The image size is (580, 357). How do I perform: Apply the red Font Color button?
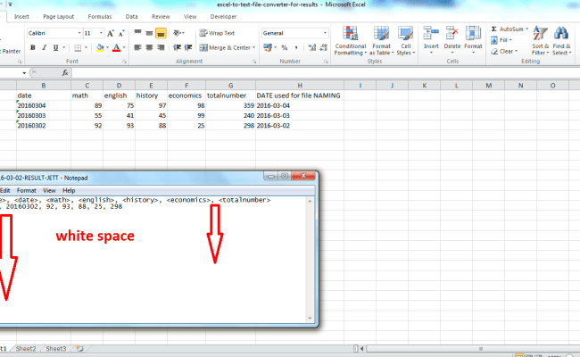click(x=116, y=47)
